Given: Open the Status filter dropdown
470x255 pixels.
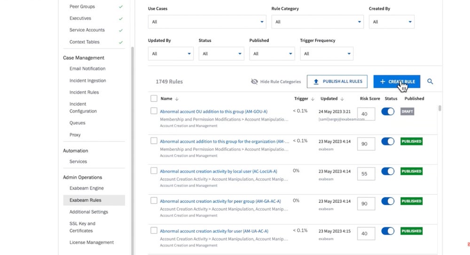Looking at the screenshot, I should tap(221, 54).
